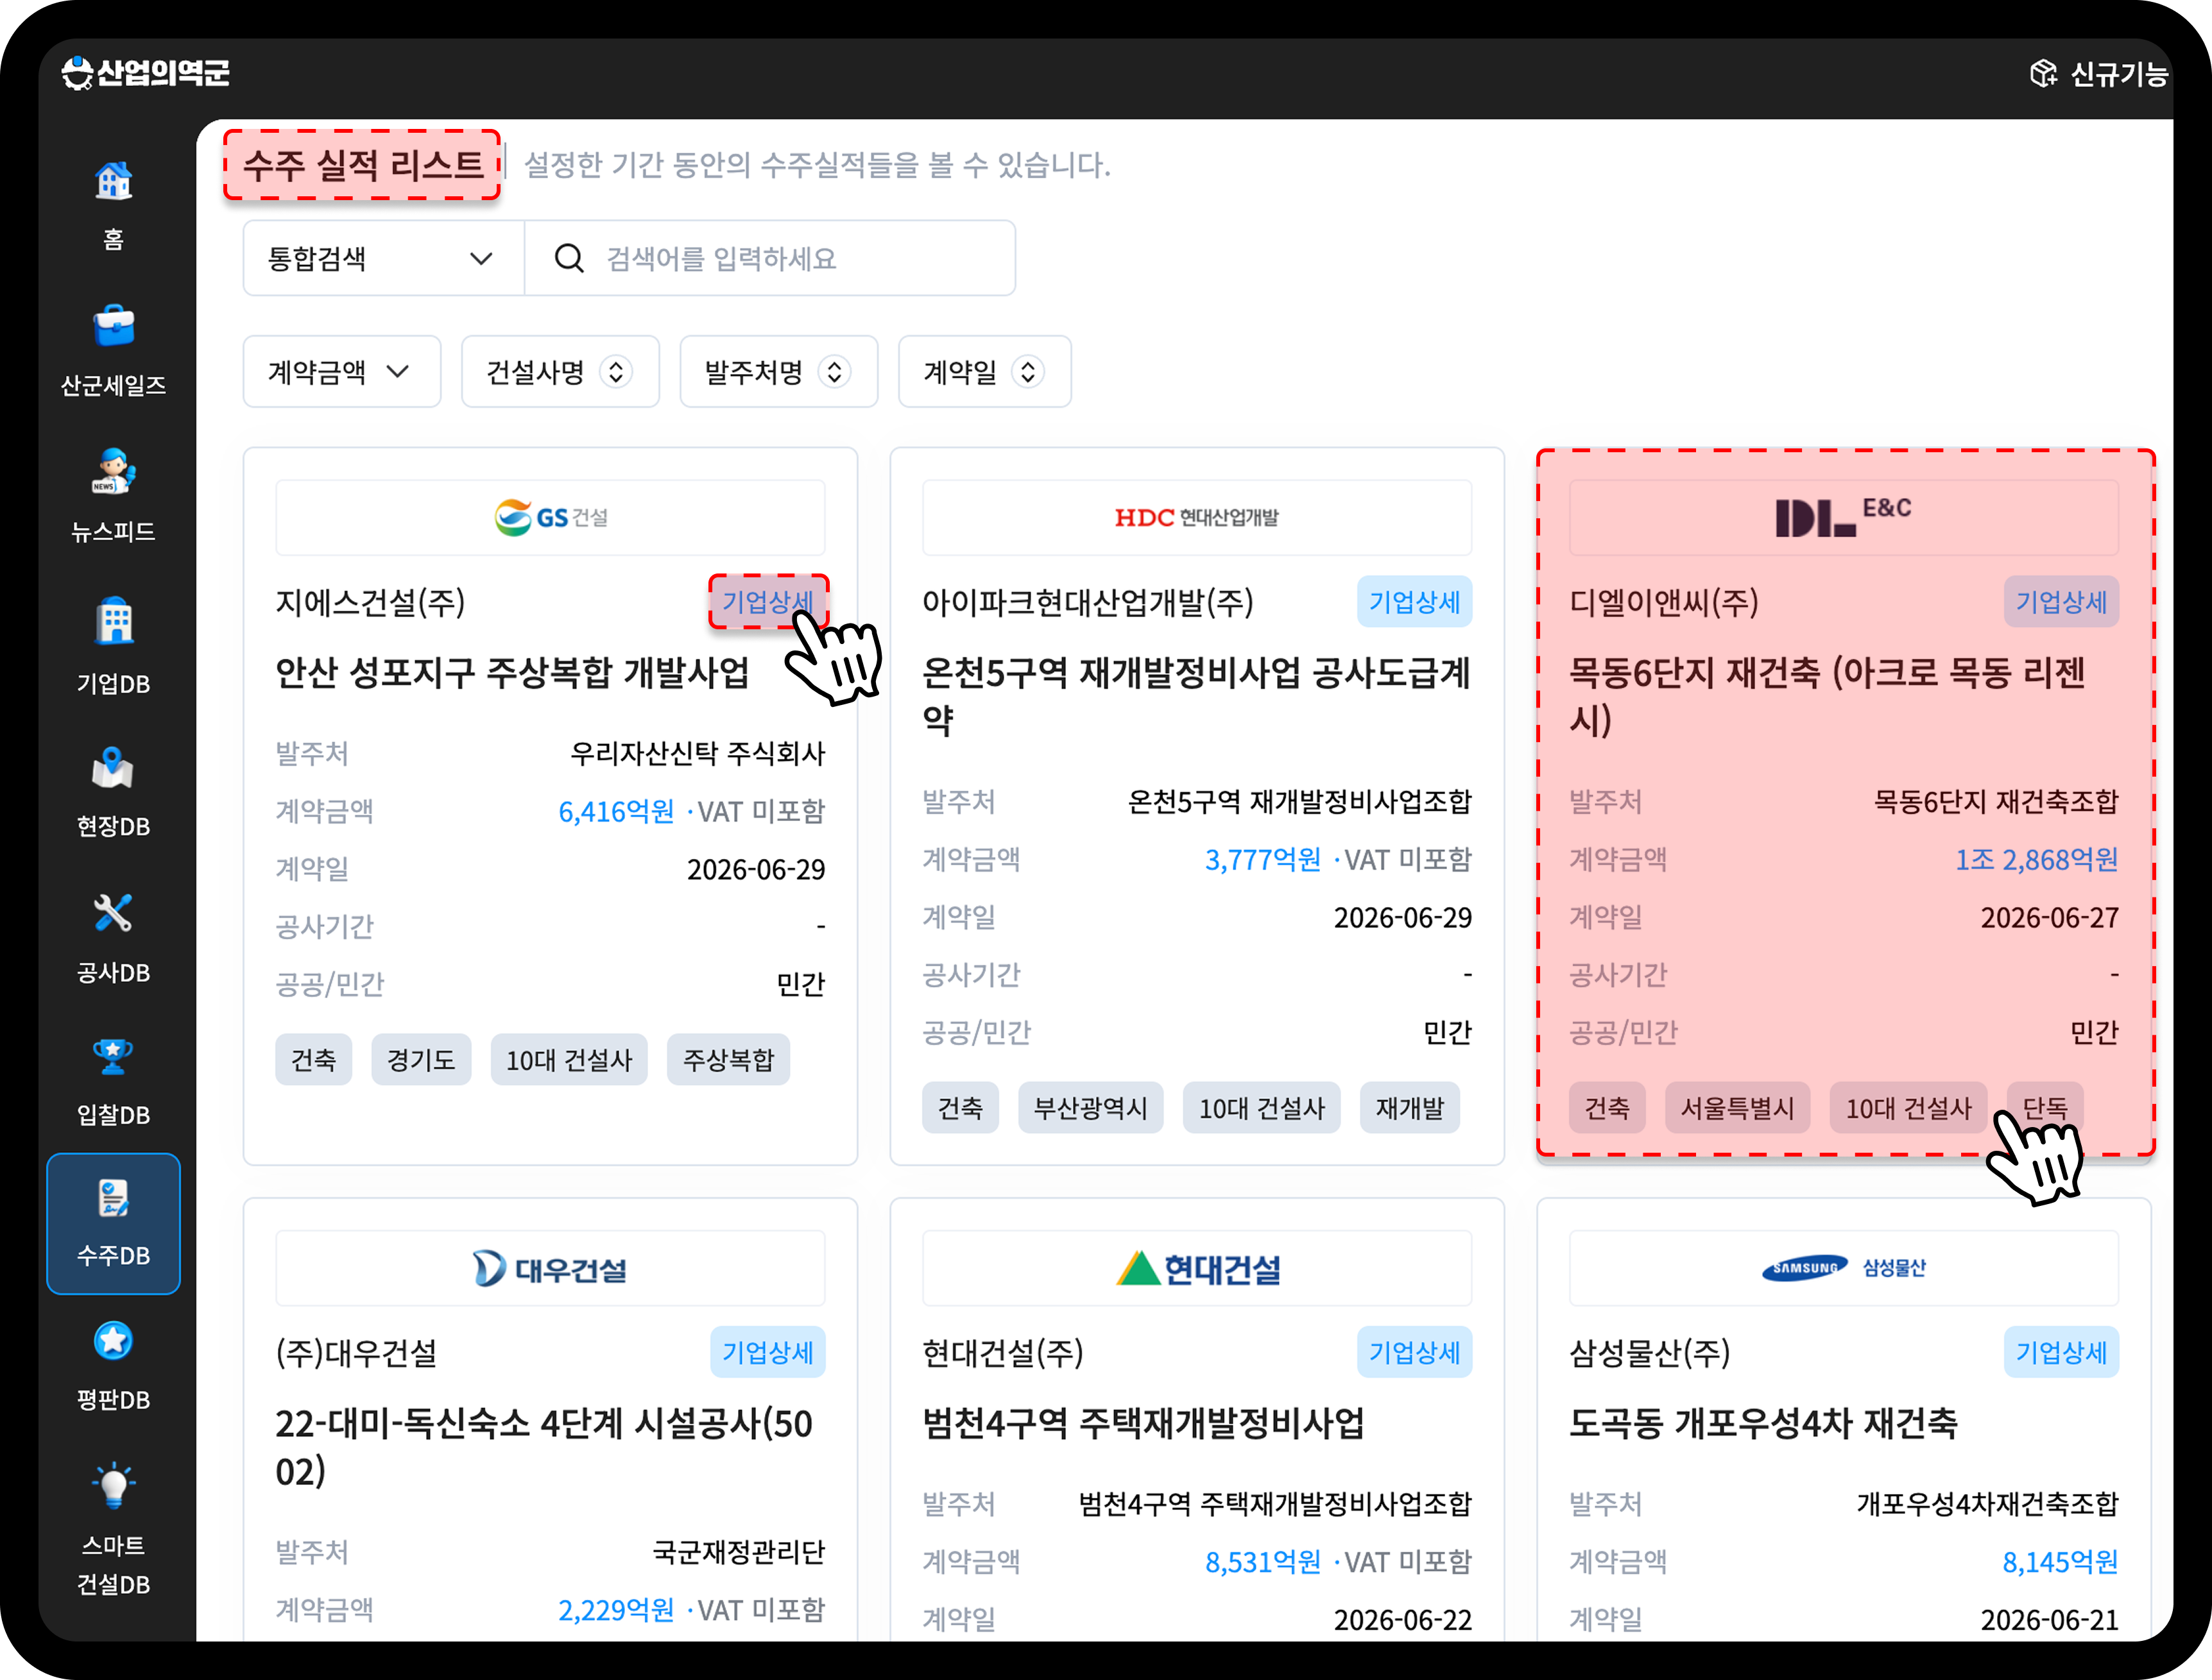Click the 서울특별시 tag
Image resolution: width=2212 pixels, height=1680 pixels.
coord(1738,1108)
